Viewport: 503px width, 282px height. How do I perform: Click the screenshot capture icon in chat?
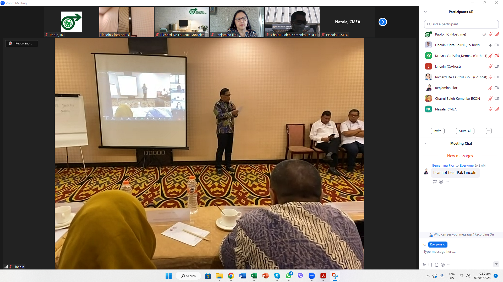pos(430,265)
